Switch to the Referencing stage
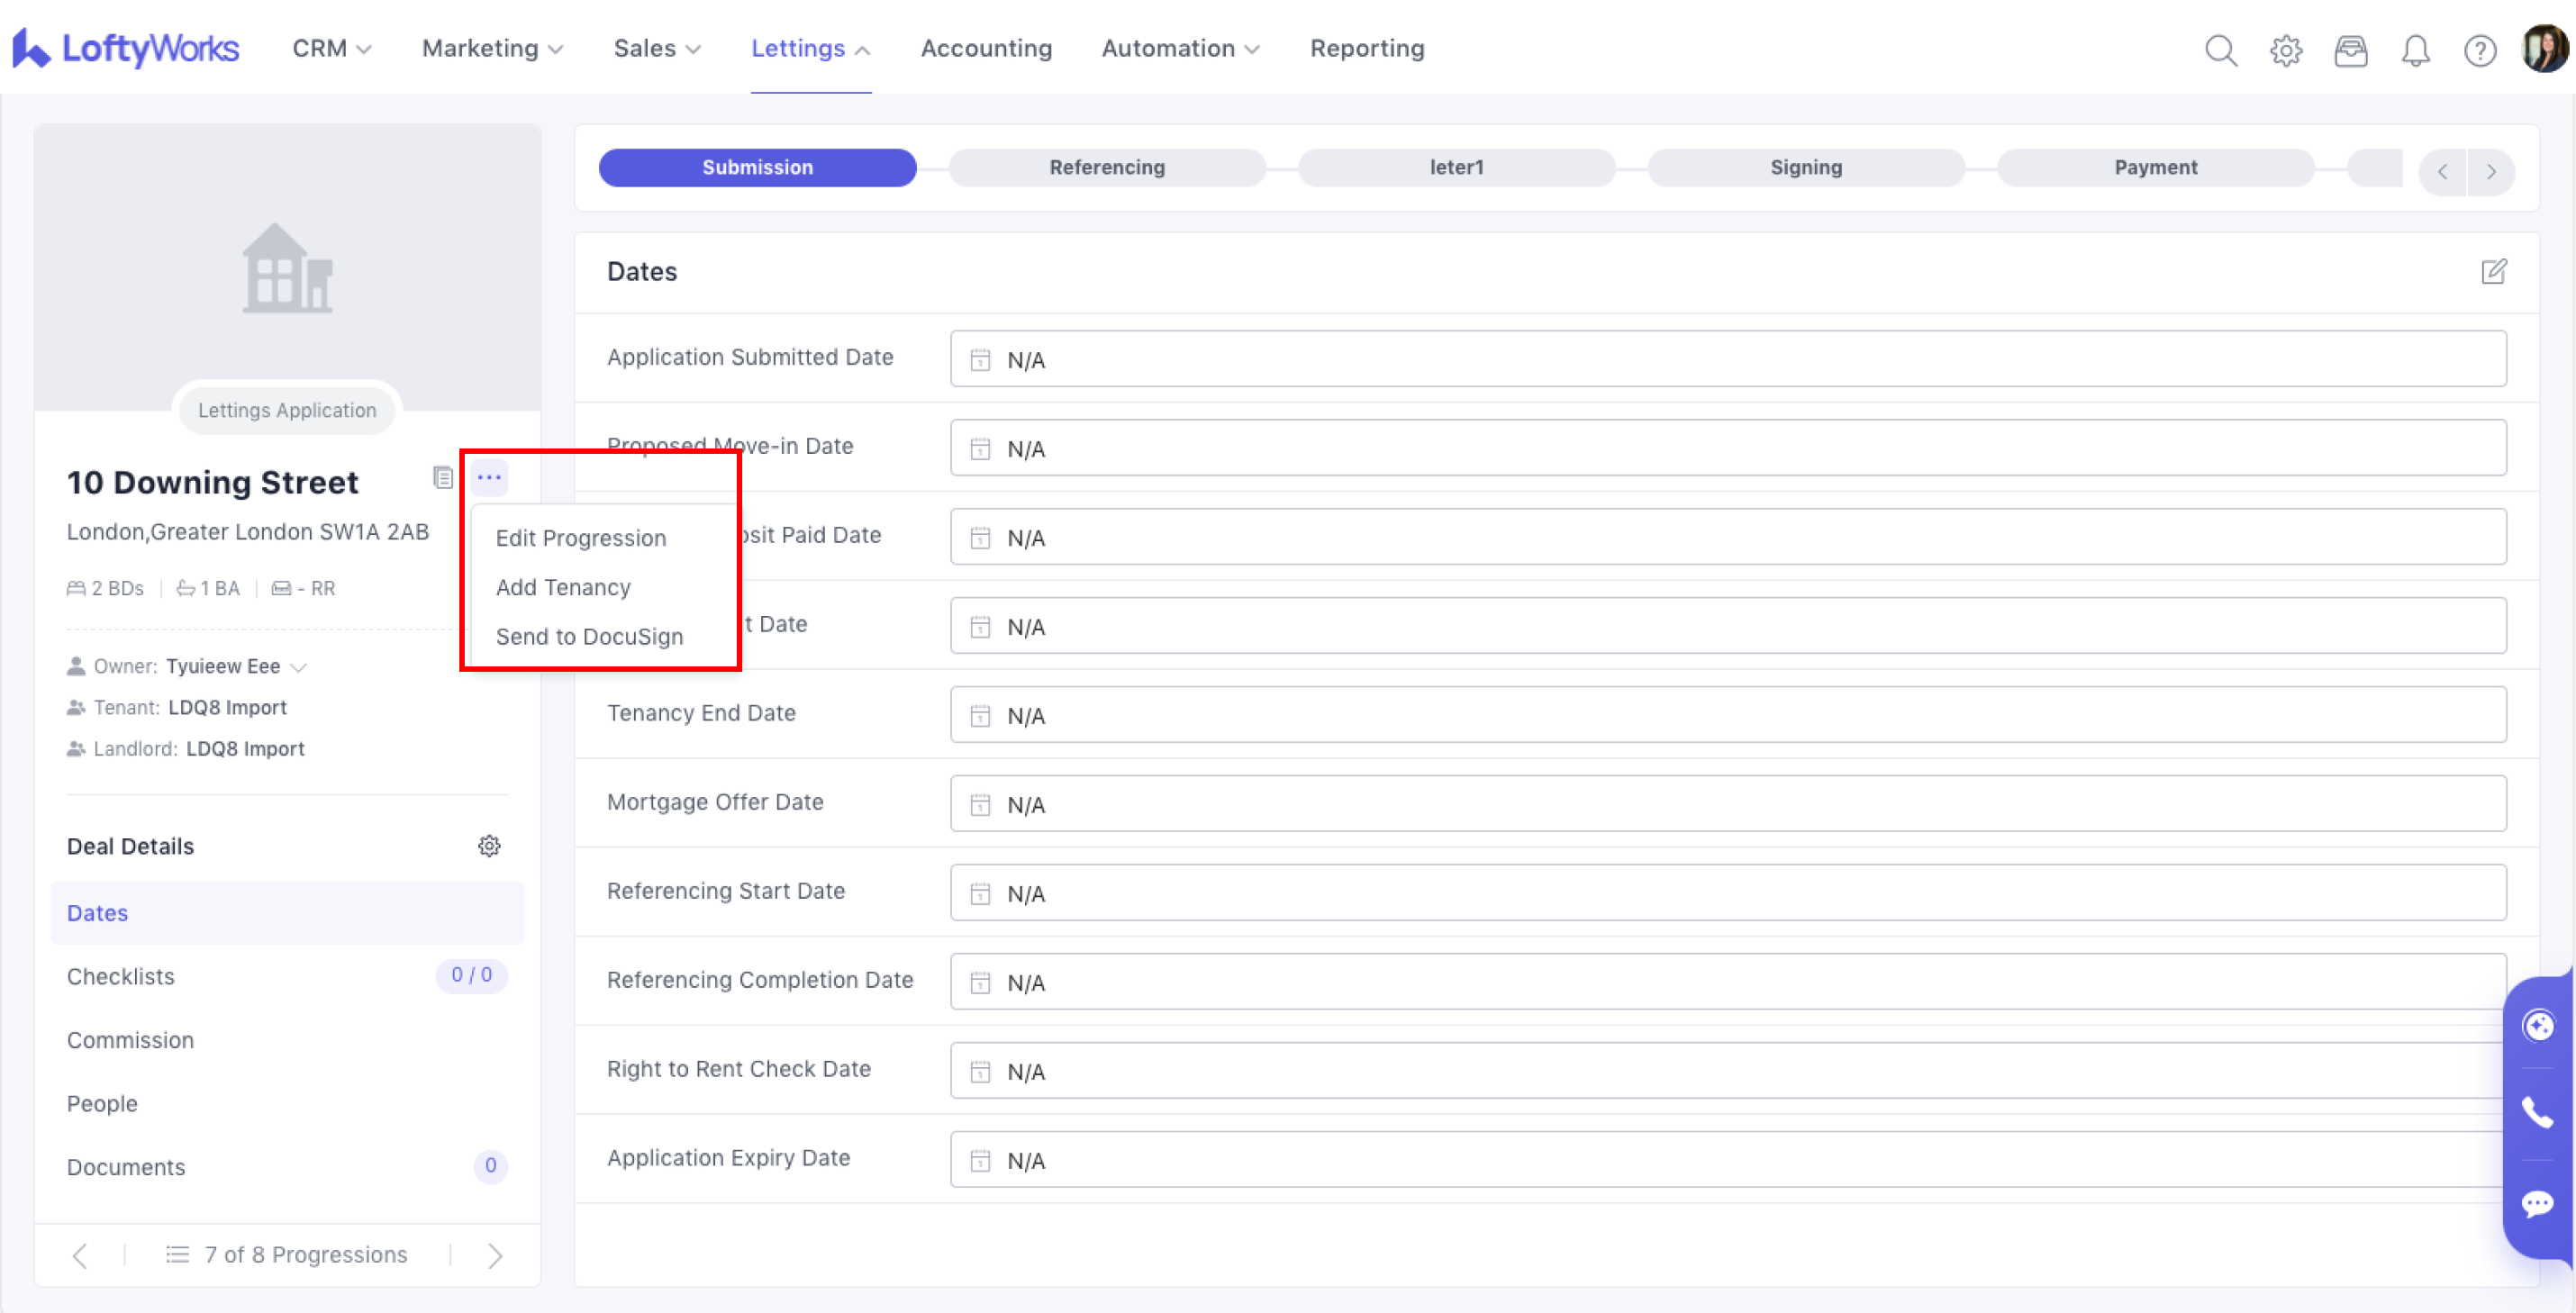The width and height of the screenshot is (2576, 1313). point(1106,167)
